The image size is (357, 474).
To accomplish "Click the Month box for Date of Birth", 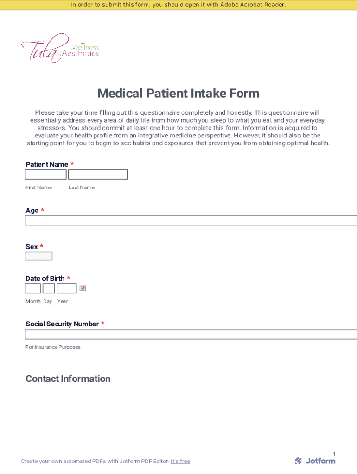I will click(x=32, y=288).
